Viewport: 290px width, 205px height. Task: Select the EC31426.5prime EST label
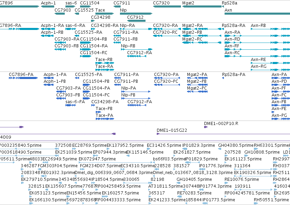click(x=164, y=145)
